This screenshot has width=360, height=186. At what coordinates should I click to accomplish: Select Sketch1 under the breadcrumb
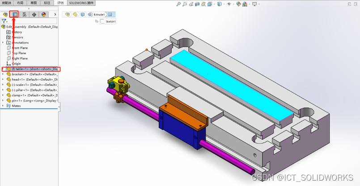[x=108, y=21]
